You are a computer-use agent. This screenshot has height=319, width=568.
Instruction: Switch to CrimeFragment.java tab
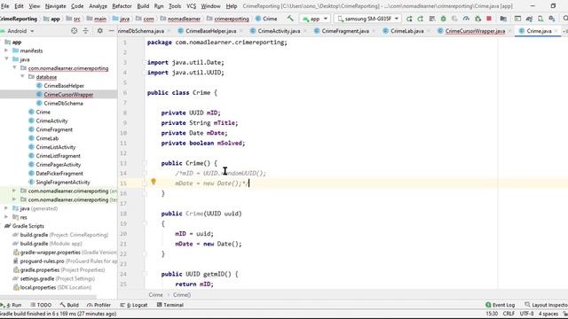coord(342,31)
